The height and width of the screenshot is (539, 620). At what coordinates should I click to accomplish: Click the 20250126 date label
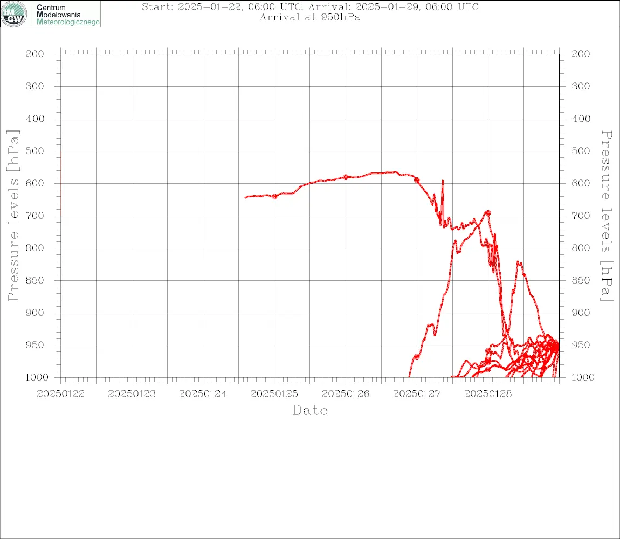click(346, 394)
